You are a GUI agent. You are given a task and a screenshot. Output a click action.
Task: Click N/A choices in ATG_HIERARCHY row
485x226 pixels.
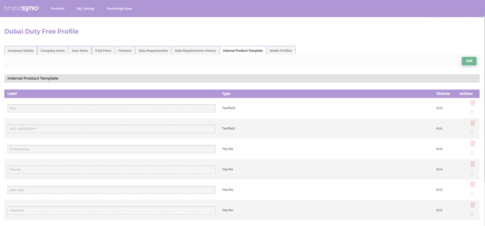click(439, 128)
